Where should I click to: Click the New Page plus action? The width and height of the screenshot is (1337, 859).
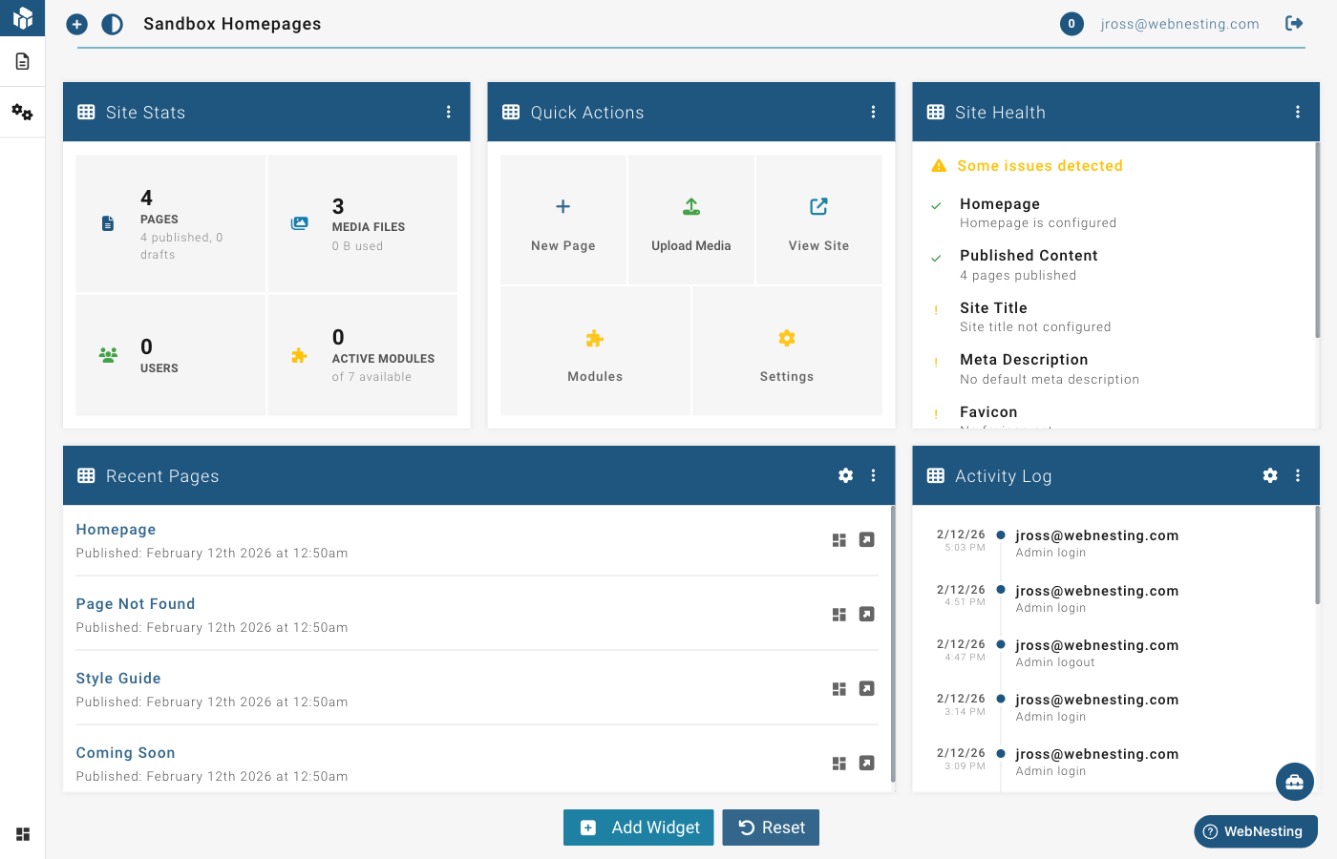point(562,220)
